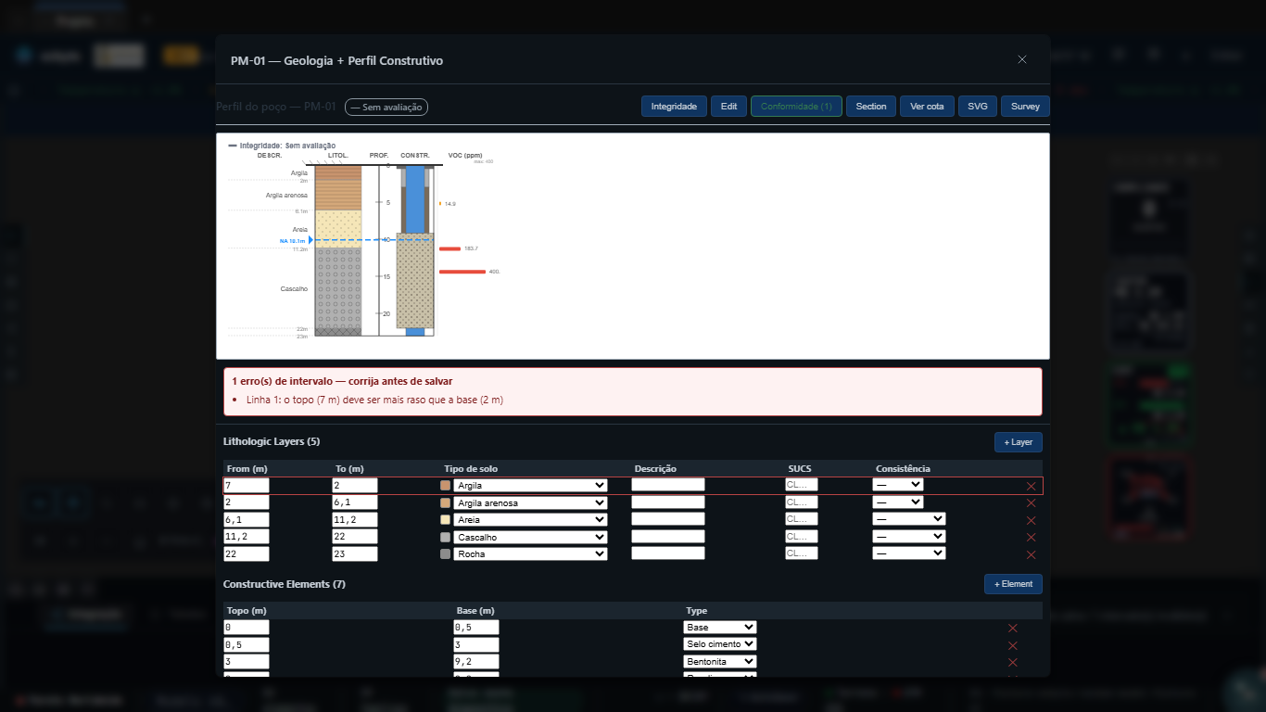Click the Cascalho layer in the profile chart

(x=338, y=287)
